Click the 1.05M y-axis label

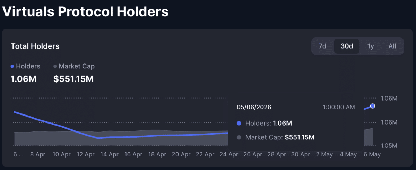(x=389, y=145)
